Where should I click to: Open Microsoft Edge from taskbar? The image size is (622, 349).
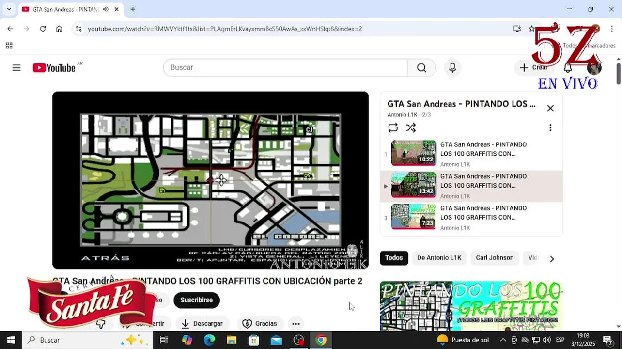tap(209, 340)
